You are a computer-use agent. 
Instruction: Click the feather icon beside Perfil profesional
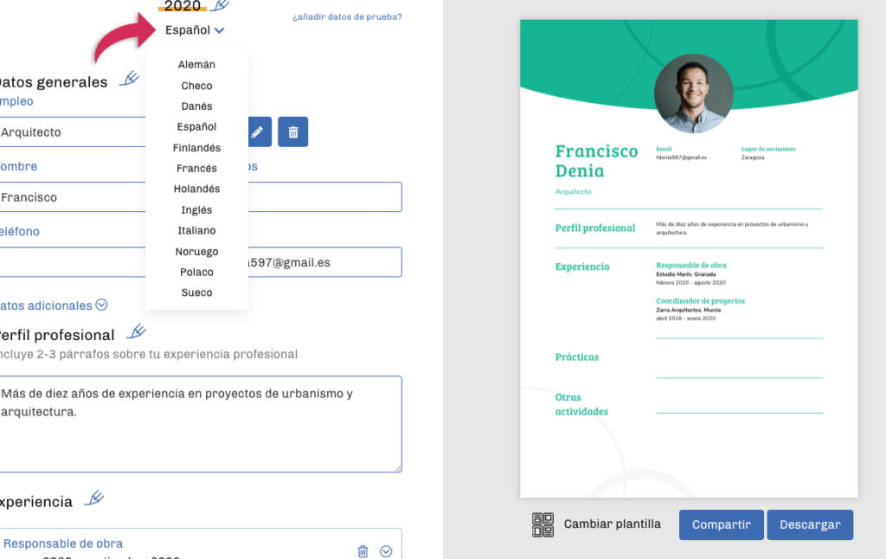pyautogui.click(x=136, y=331)
